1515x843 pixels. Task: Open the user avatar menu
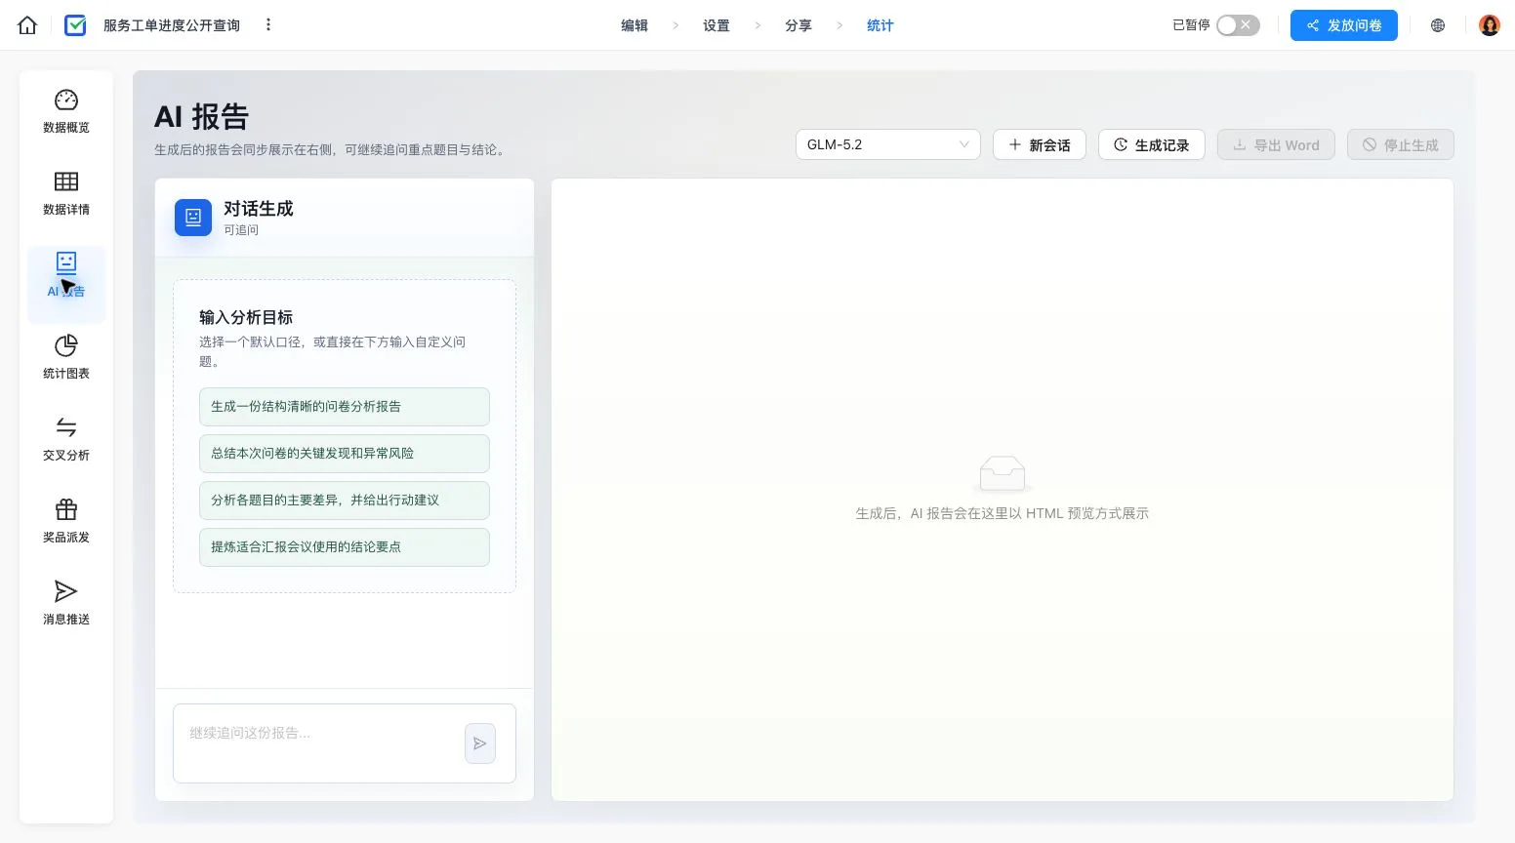(x=1490, y=25)
